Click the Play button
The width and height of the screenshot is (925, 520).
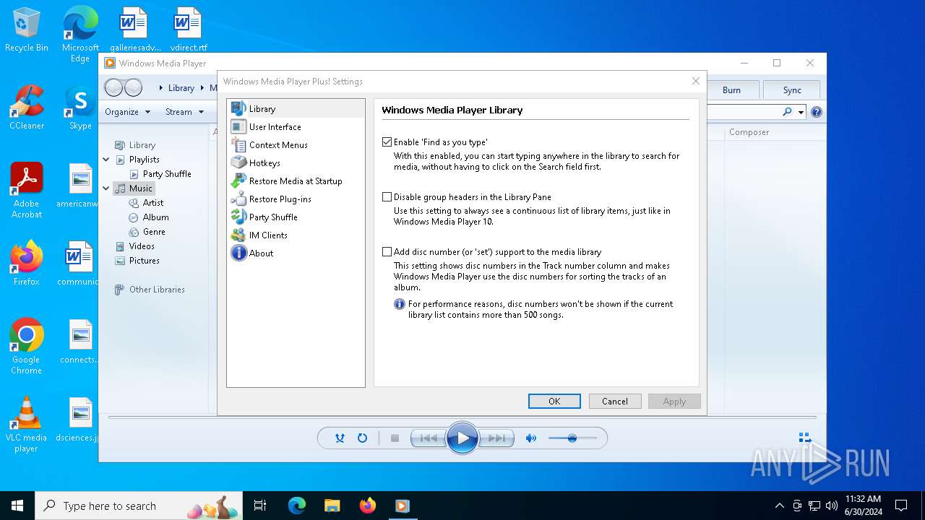point(462,438)
